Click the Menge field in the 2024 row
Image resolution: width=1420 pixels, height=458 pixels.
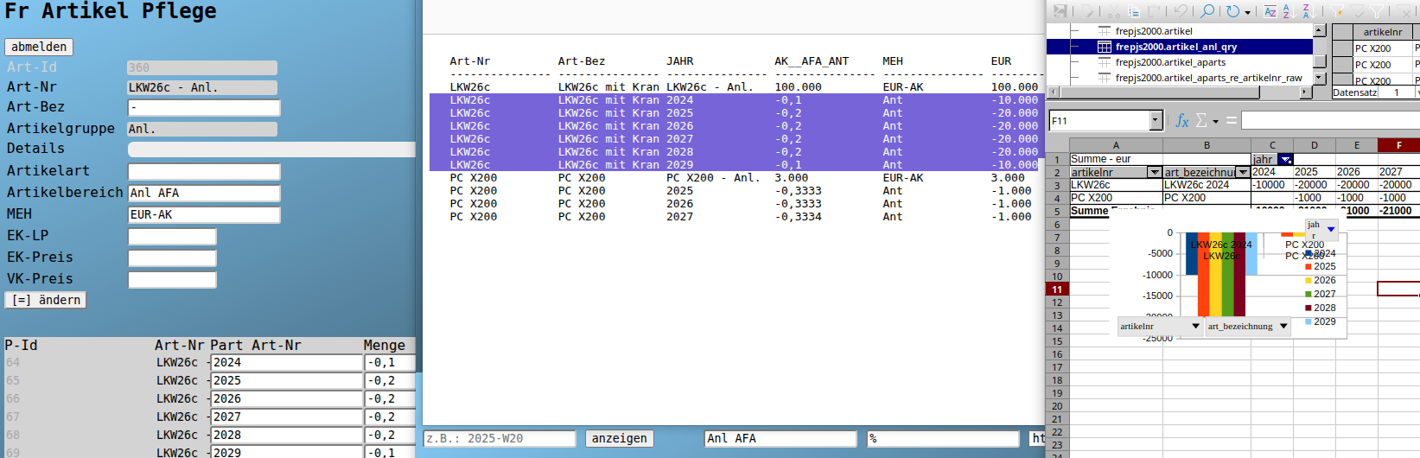(x=390, y=362)
